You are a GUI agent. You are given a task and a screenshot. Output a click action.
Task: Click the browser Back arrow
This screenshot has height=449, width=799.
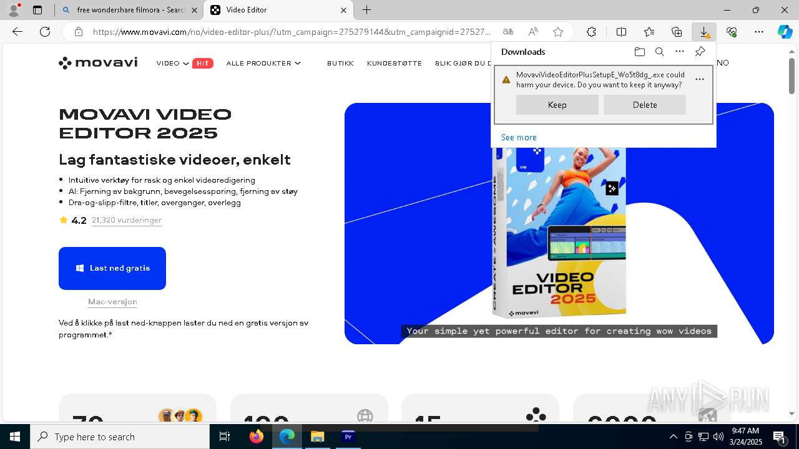pos(17,32)
